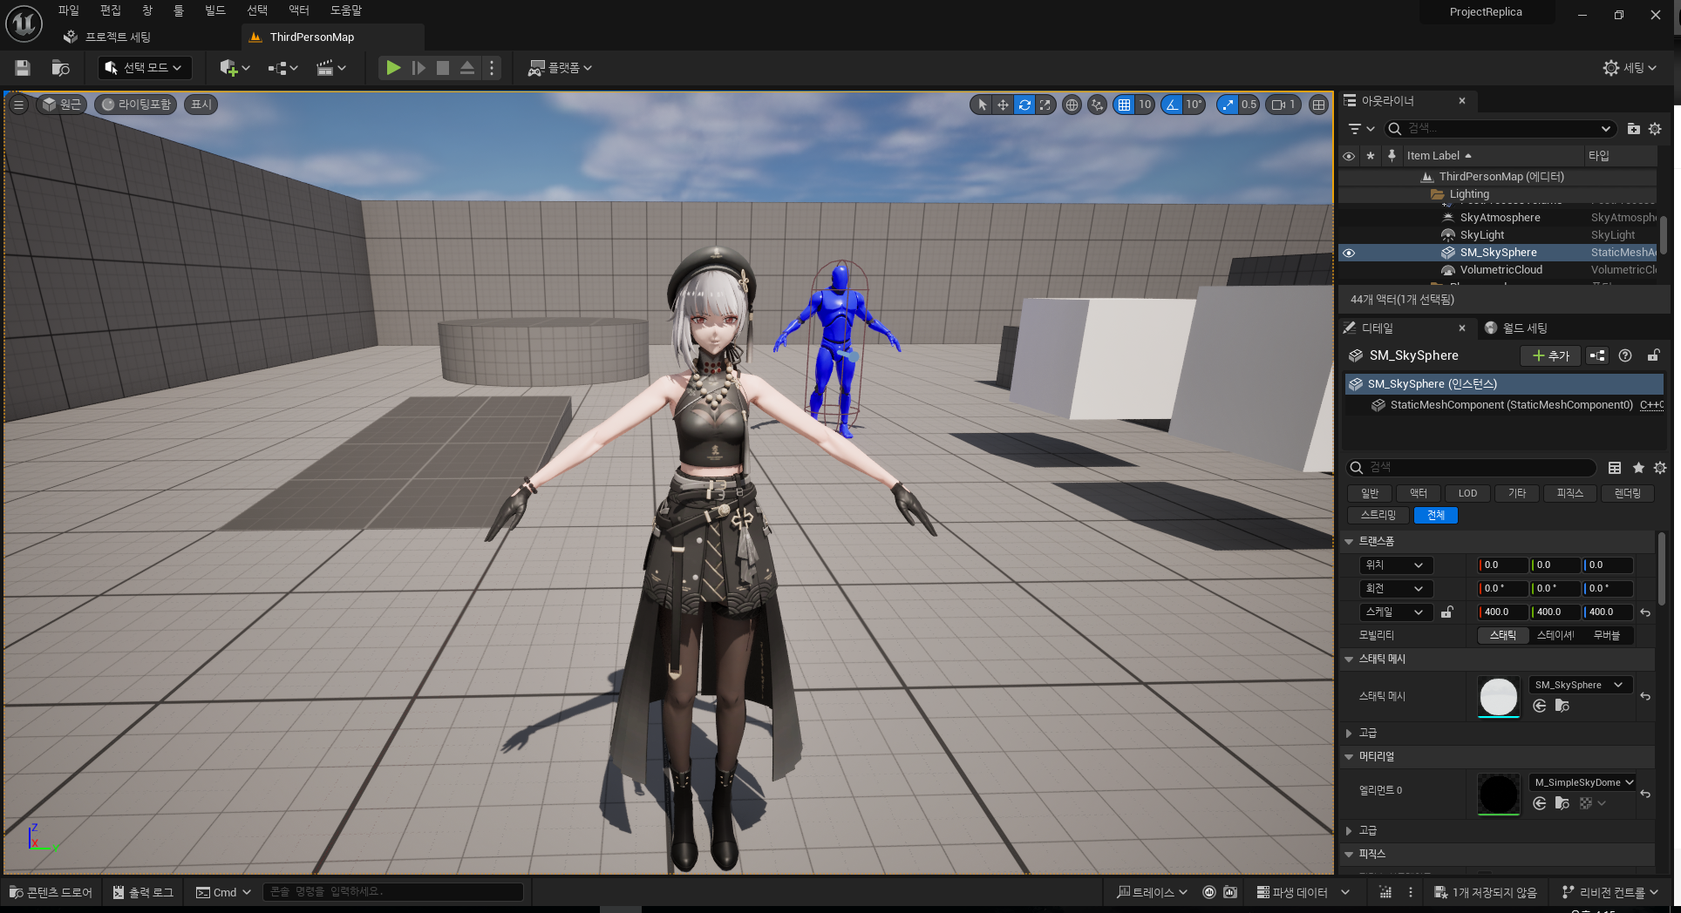Toggle viewport layout maximize button

[x=1318, y=105]
